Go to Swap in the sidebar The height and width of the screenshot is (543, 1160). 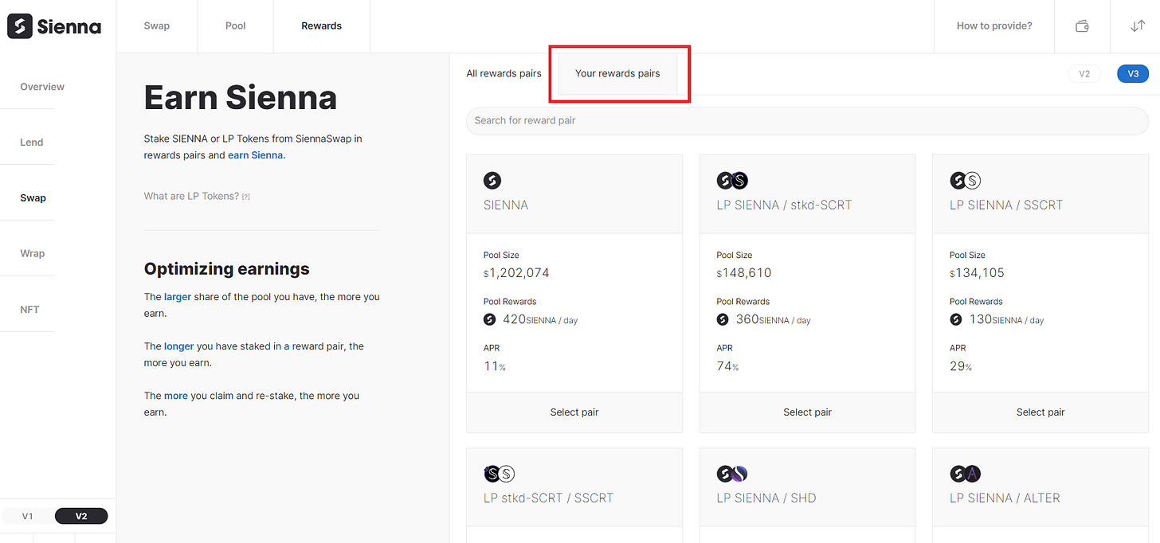[x=33, y=198]
